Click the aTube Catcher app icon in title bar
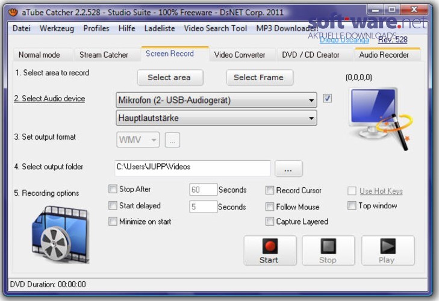Screen dimensions: 439x301 click(x=13, y=12)
